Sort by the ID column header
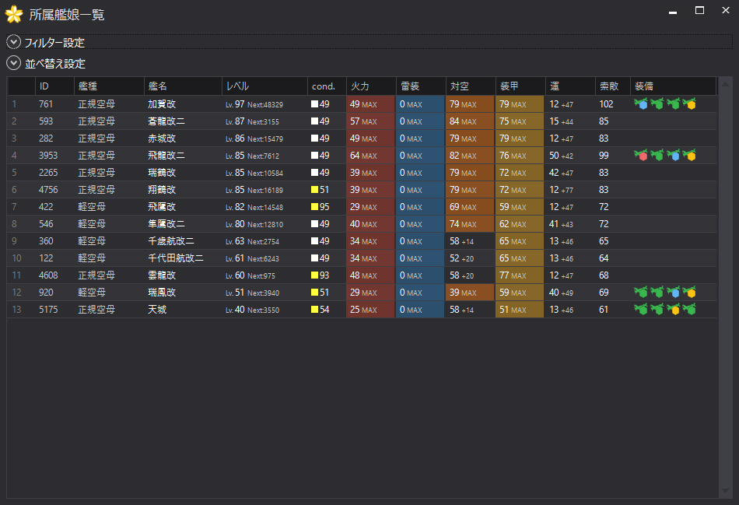The height and width of the screenshot is (505, 739). (54, 86)
